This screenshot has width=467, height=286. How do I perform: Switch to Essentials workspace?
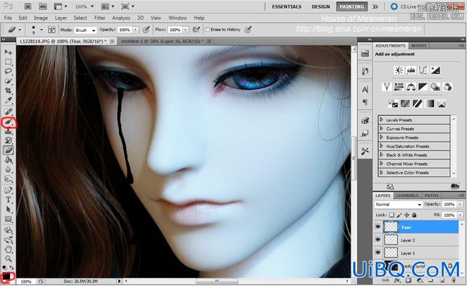tap(286, 7)
